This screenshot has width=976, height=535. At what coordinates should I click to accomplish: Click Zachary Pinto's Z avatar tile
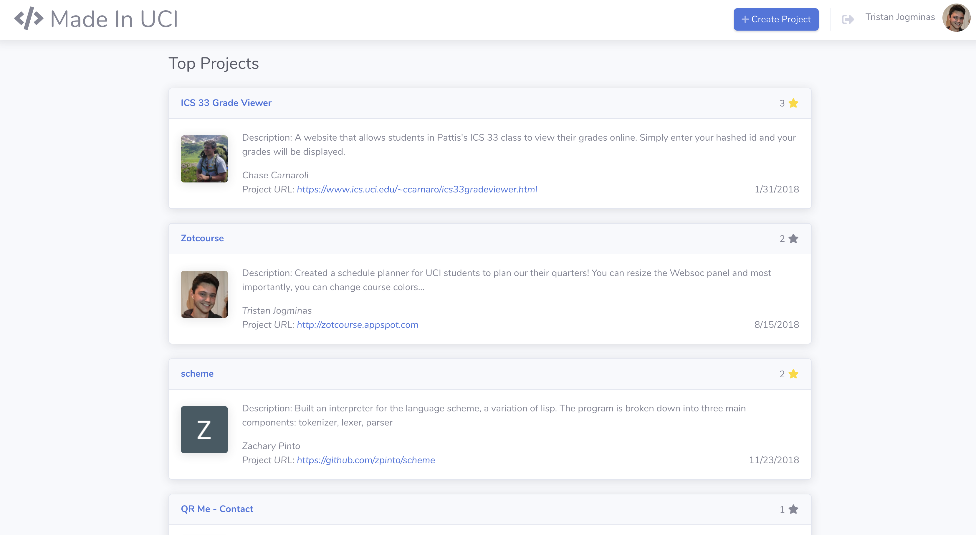(204, 430)
